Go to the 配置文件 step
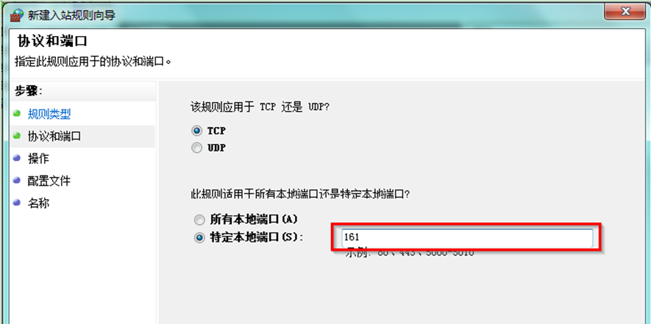The height and width of the screenshot is (324, 651). click(49, 181)
